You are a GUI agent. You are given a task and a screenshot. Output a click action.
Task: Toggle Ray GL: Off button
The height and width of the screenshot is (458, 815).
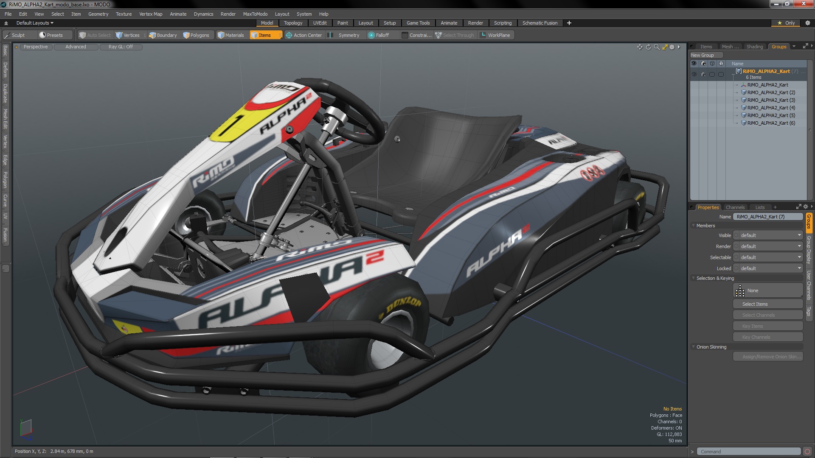121,47
